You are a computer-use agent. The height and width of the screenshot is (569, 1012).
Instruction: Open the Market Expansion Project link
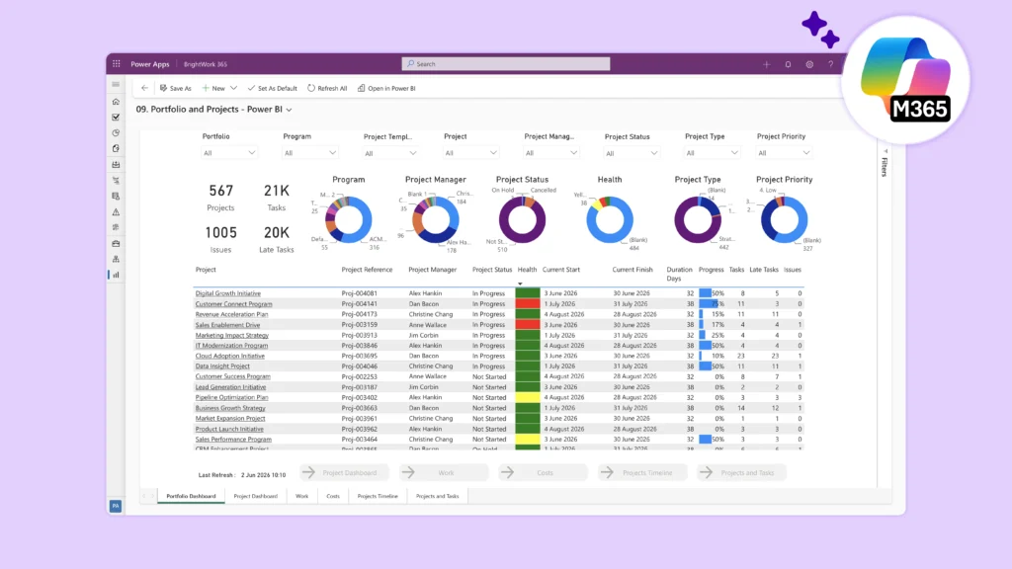(230, 419)
